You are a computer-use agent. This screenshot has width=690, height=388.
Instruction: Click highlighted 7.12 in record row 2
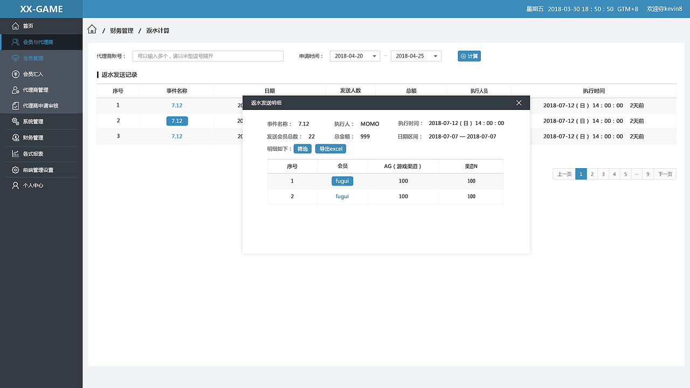(x=177, y=121)
